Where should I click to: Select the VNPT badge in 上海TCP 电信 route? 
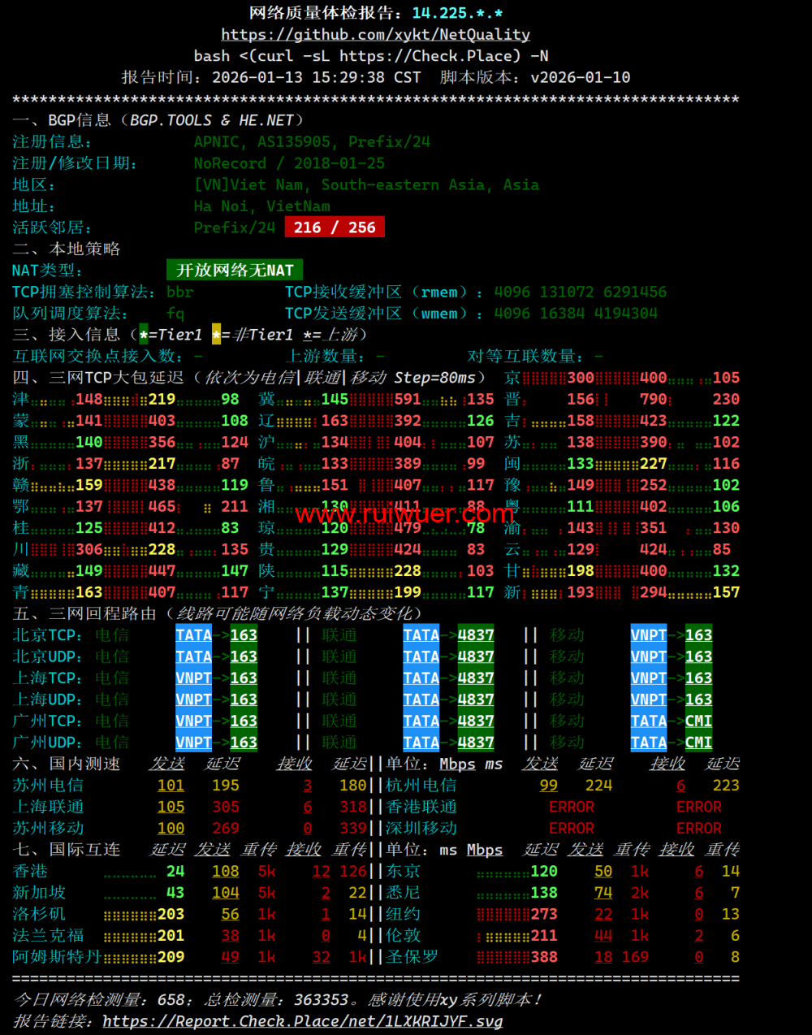(193, 678)
